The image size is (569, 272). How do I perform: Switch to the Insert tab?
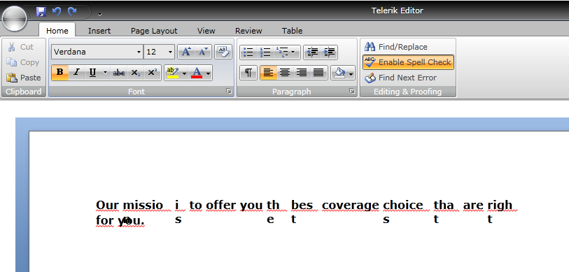pos(99,31)
